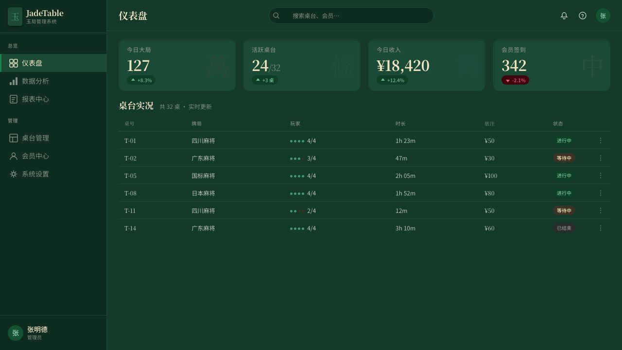Open more options for row T-11

(x=601, y=210)
